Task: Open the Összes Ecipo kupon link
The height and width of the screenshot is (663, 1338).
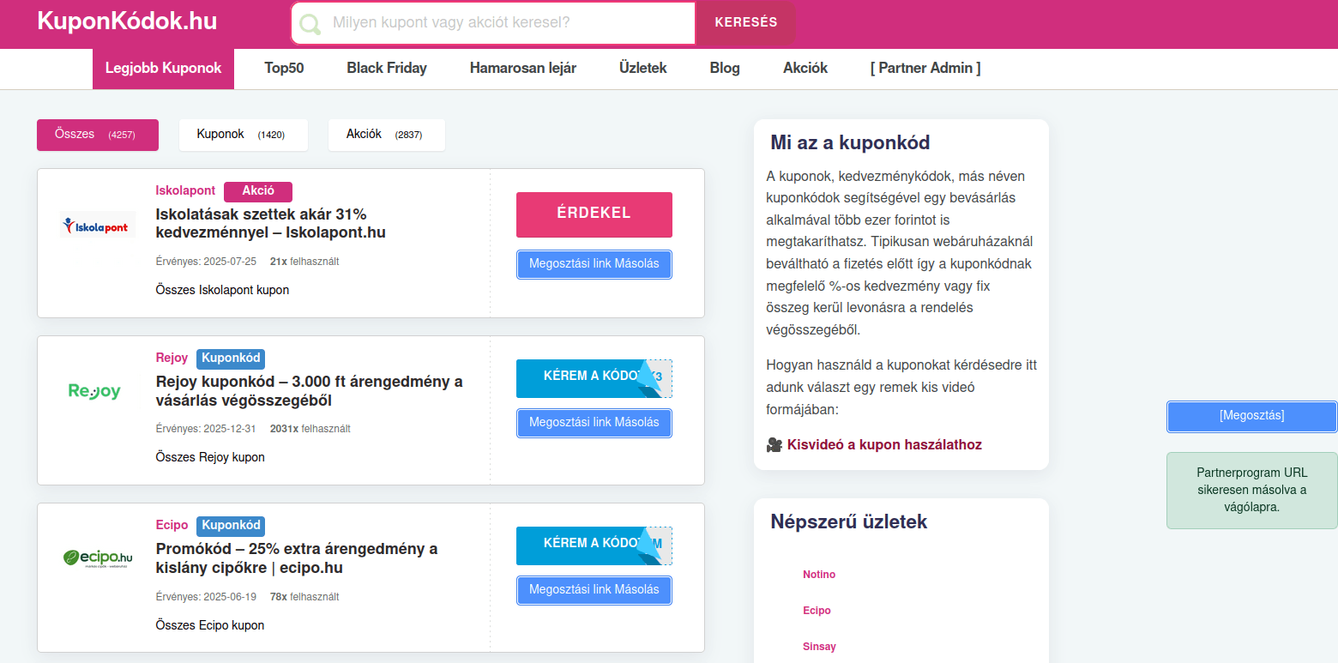Action: coord(210,625)
